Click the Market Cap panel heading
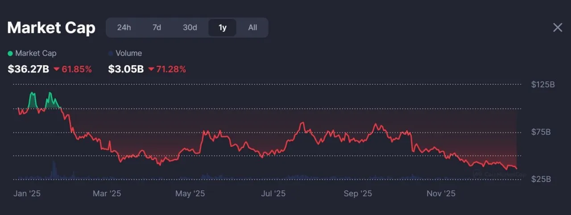 click(x=51, y=28)
